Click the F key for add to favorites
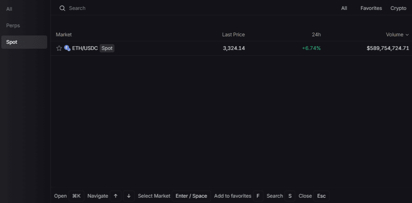The image size is (412, 203). click(x=258, y=196)
